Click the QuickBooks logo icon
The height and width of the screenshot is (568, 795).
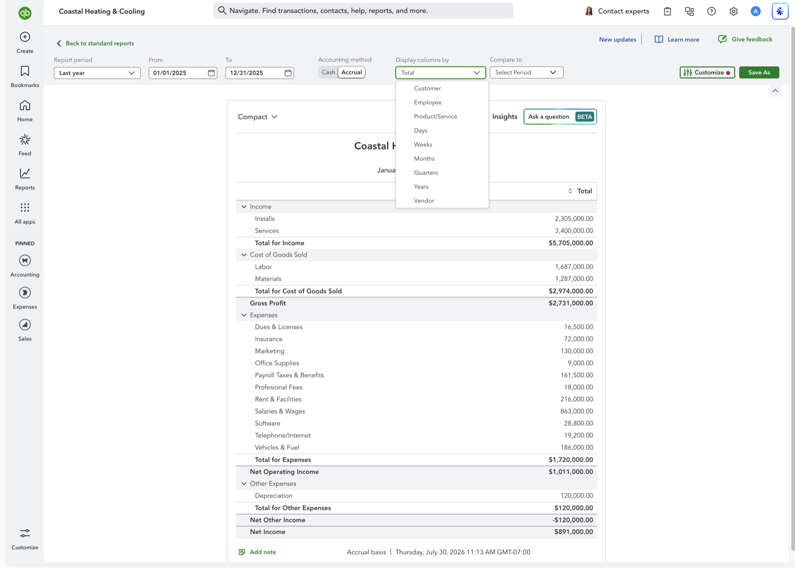[25, 13]
